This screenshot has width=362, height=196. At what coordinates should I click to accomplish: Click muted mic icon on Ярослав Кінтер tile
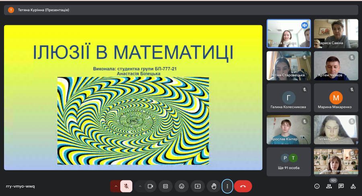click(x=304, y=122)
